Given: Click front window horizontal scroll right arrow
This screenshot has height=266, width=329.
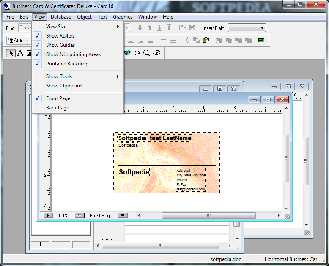Looking at the screenshot, I should 279,215.
